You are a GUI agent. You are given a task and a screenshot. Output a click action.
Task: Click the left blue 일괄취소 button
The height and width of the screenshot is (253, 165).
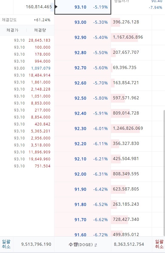pyautogui.click(x=6, y=244)
